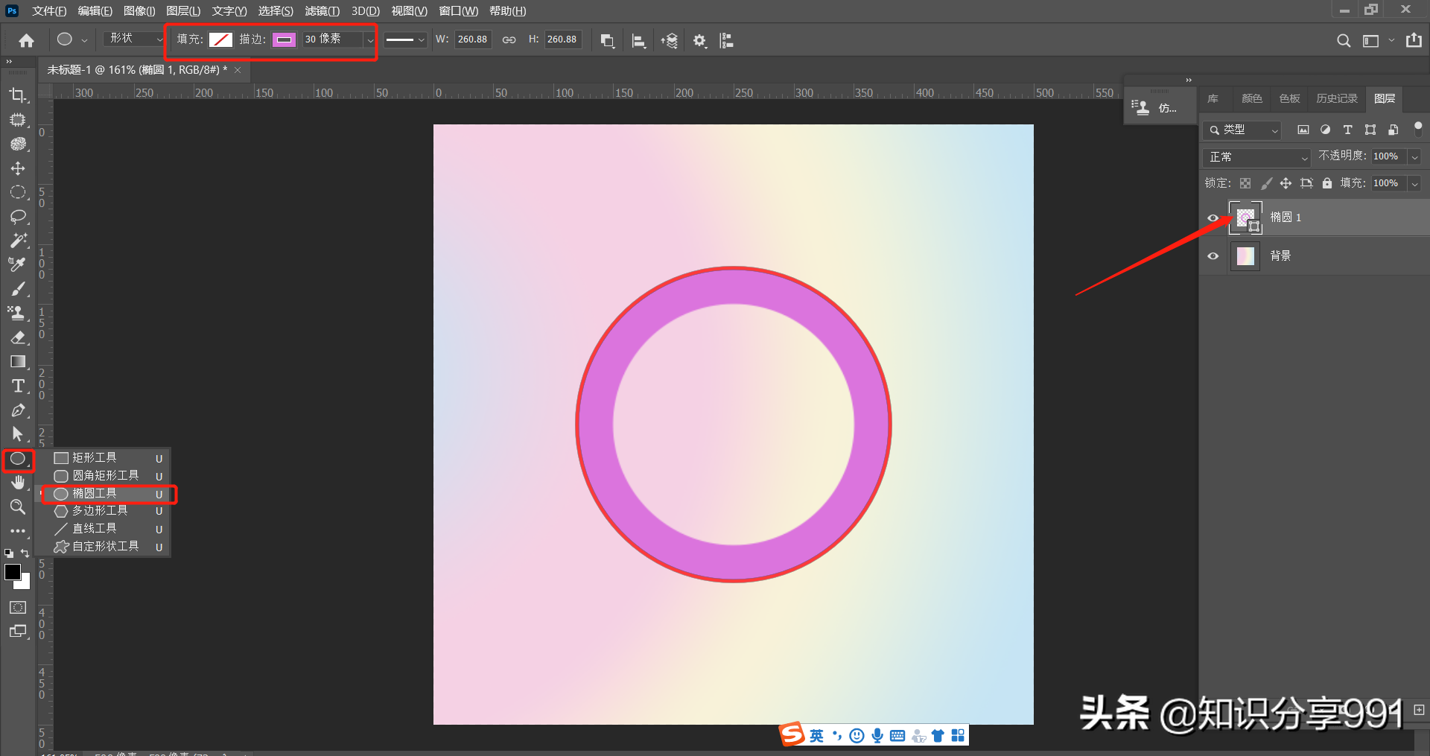Toggle visibility of 背景 layer

click(x=1213, y=256)
